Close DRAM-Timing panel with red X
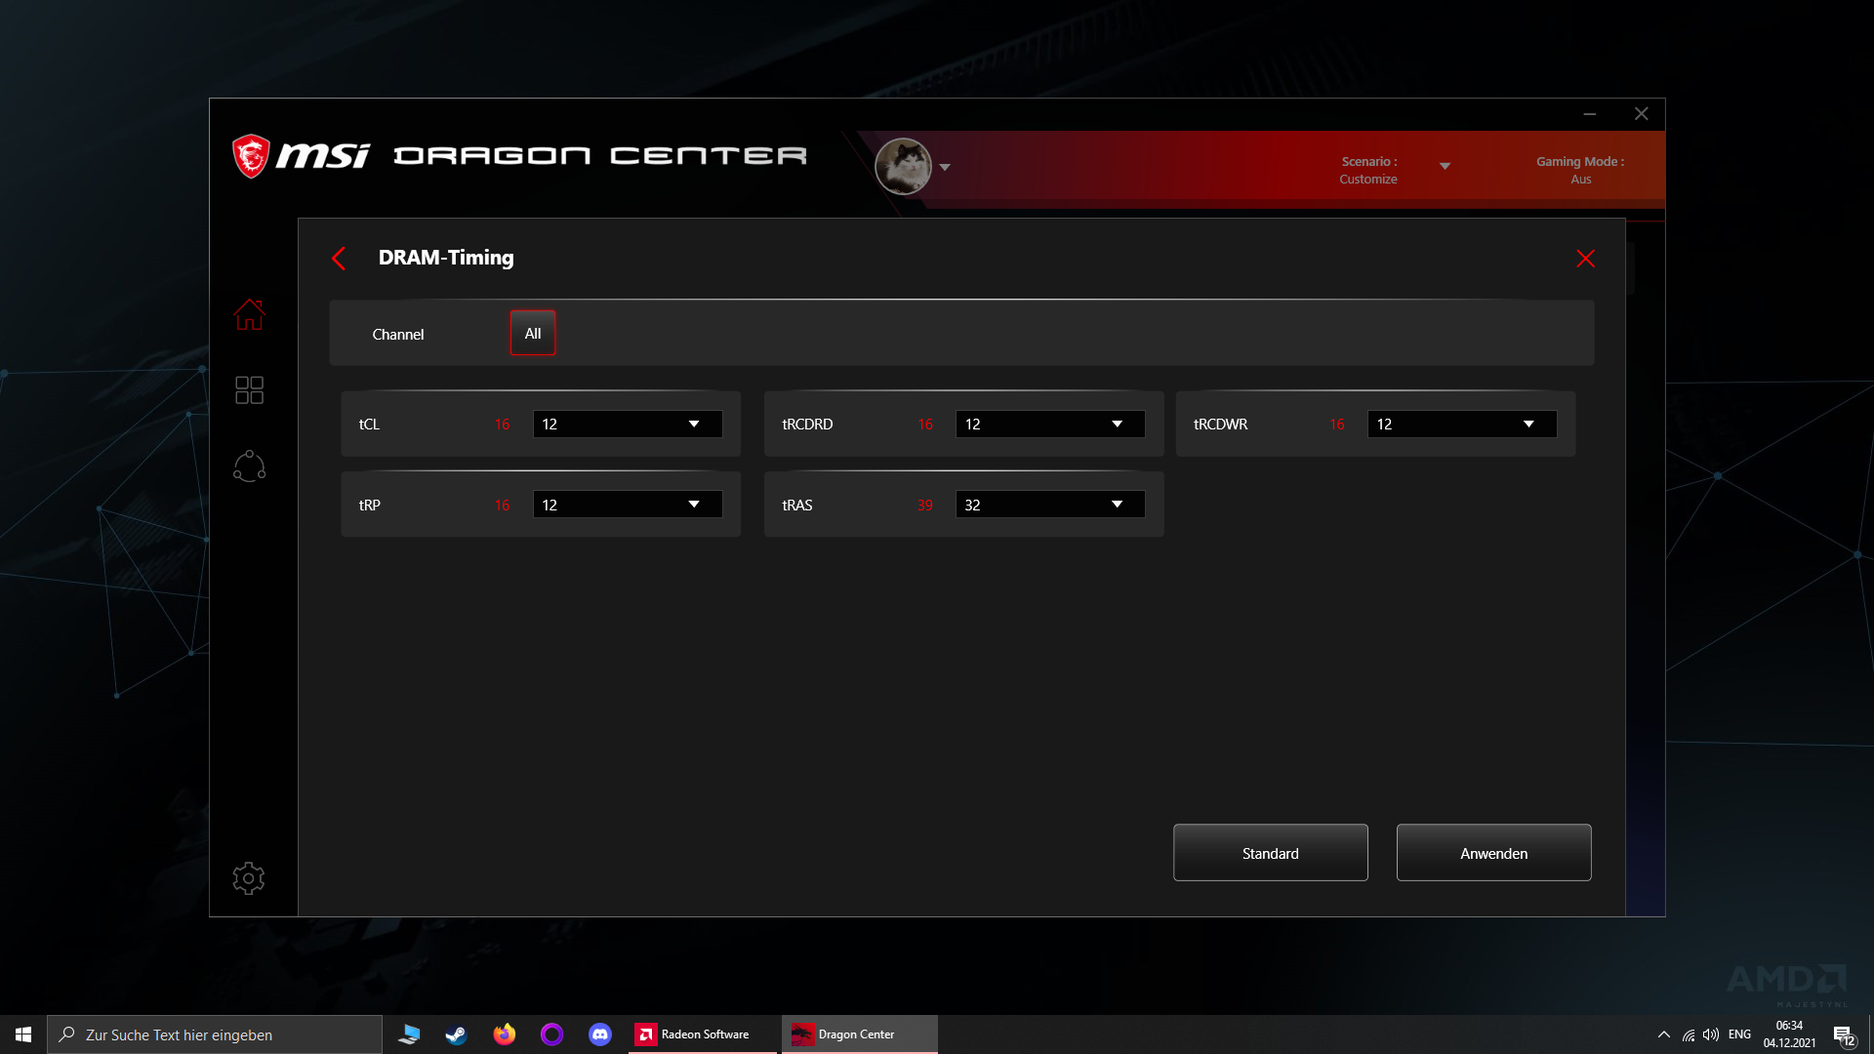This screenshot has height=1054, width=1874. (1585, 259)
